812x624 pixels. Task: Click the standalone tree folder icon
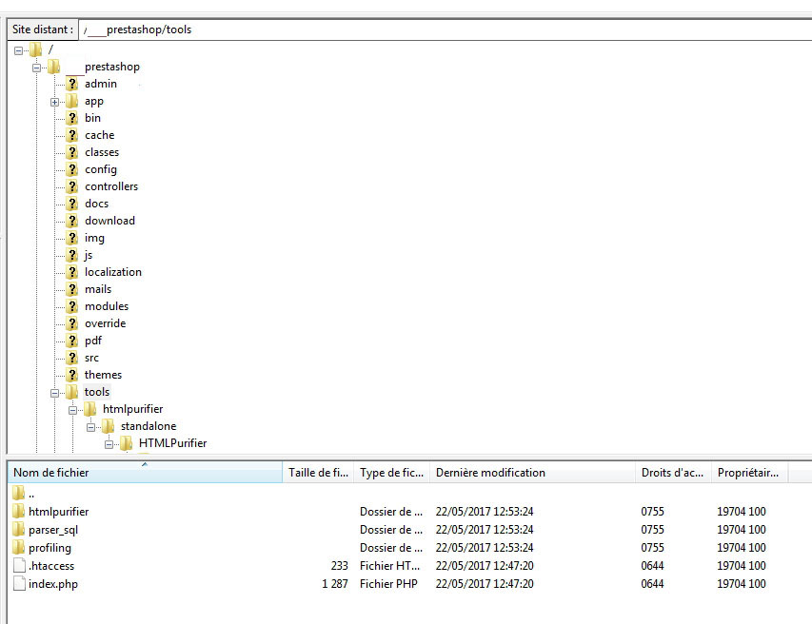point(109,426)
